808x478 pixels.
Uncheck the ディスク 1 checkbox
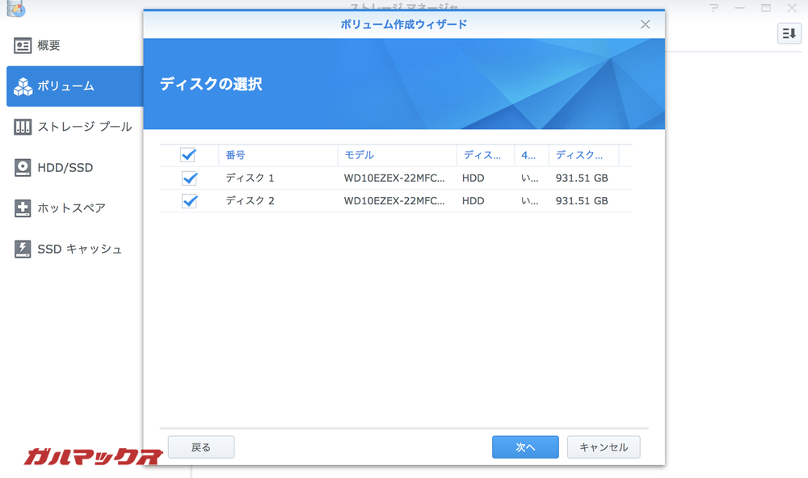pos(189,178)
